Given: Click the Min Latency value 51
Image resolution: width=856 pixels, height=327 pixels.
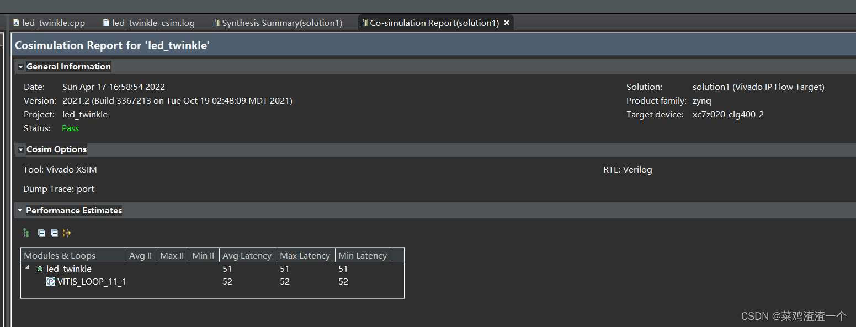Looking at the screenshot, I should 343,269.
